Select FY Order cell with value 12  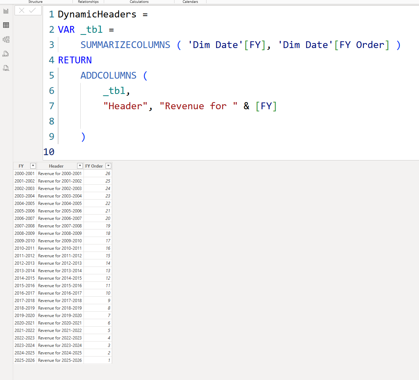pos(98,278)
